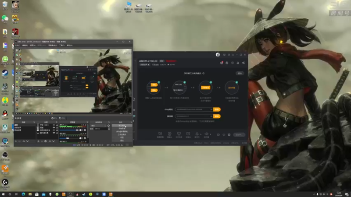Image resolution: width=351 pixels, height=197 pixels.
Task: Open the OBS Studio icon on the taskbar
Action: coord(71,194)
